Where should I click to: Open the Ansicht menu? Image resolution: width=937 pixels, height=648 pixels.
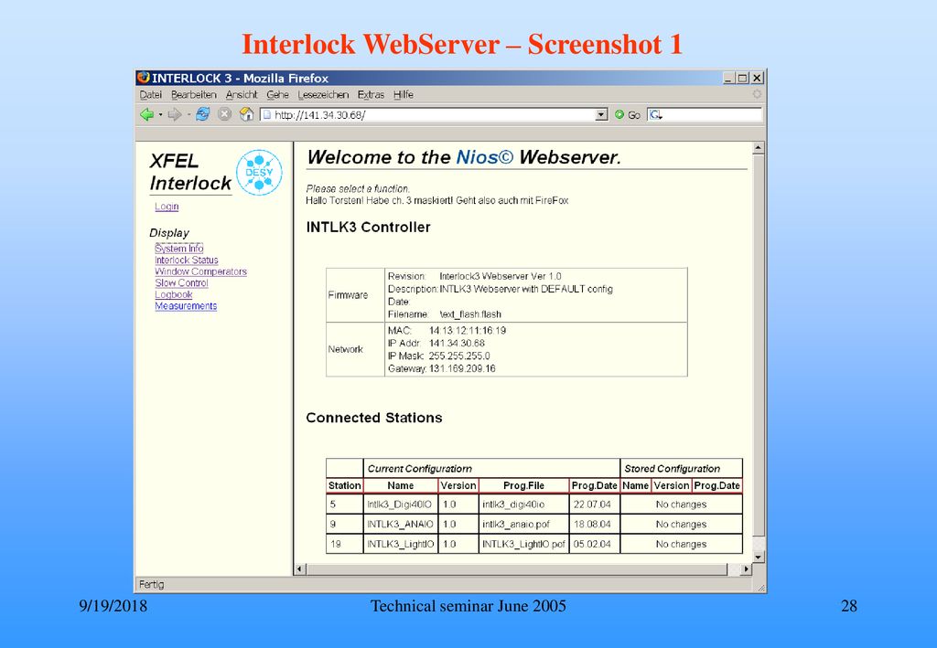(x=242, y=95)
